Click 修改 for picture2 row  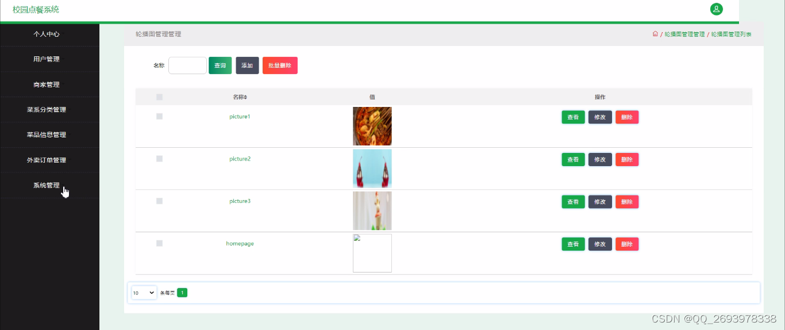pos(600,159)
